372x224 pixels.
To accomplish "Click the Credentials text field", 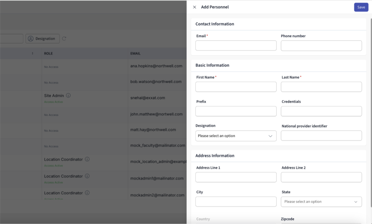I will (x=321, y=111).
